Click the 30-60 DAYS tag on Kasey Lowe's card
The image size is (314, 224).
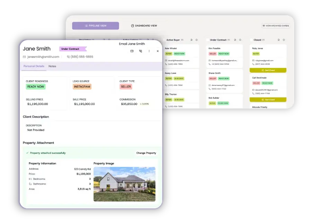pos(179,79)
